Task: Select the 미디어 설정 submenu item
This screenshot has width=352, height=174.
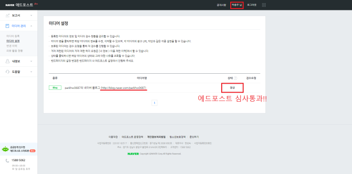Action: click(x=13, y=41)
